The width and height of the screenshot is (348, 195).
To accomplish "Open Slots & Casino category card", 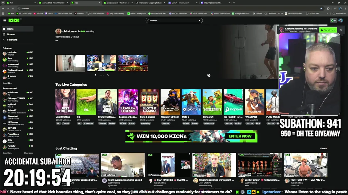I will 149,102.
